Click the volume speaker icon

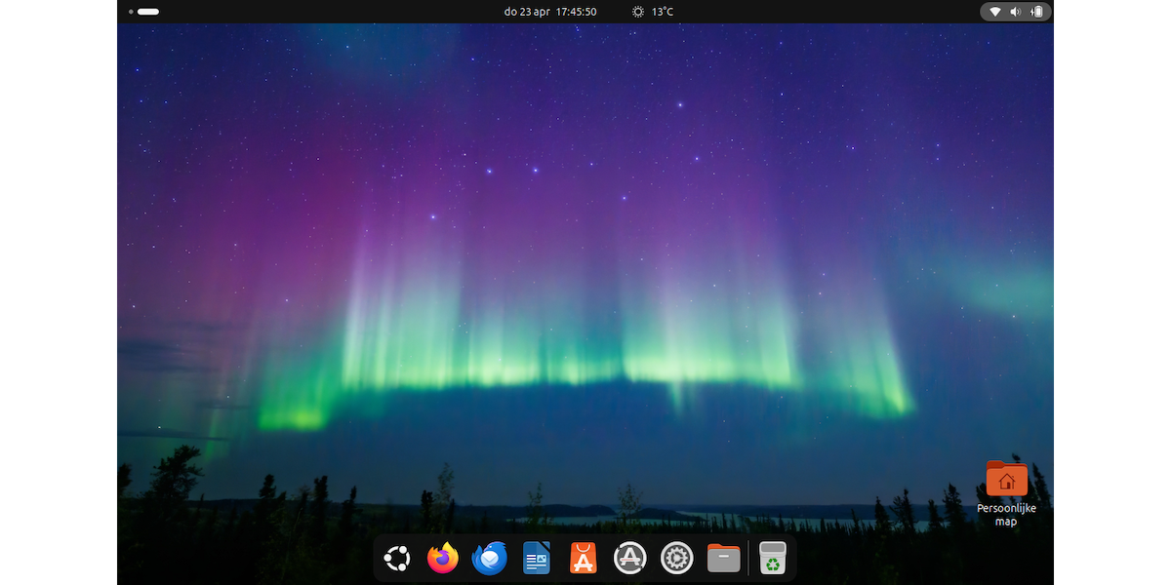(1016, 12)
